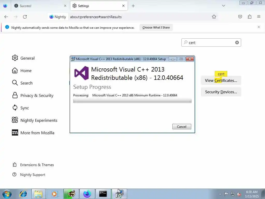This screenshot has height=199, width=265.
Task: Open the Sync settings category
Action: coord(21,108)
